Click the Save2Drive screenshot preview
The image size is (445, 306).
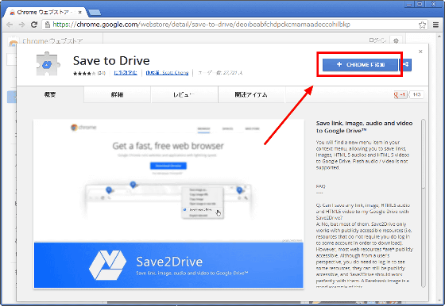coord(168,204)
